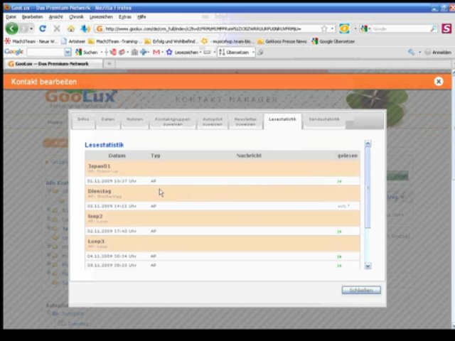Select the Notizen tab
Image resolution: width=455 pixels, height=341 pixels.
(x=134, y=121)
